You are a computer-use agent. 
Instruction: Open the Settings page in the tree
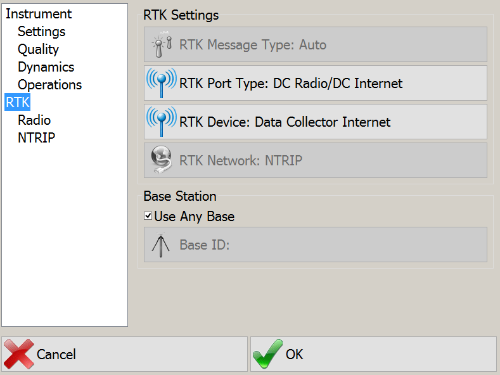click(x=41, y=32)
